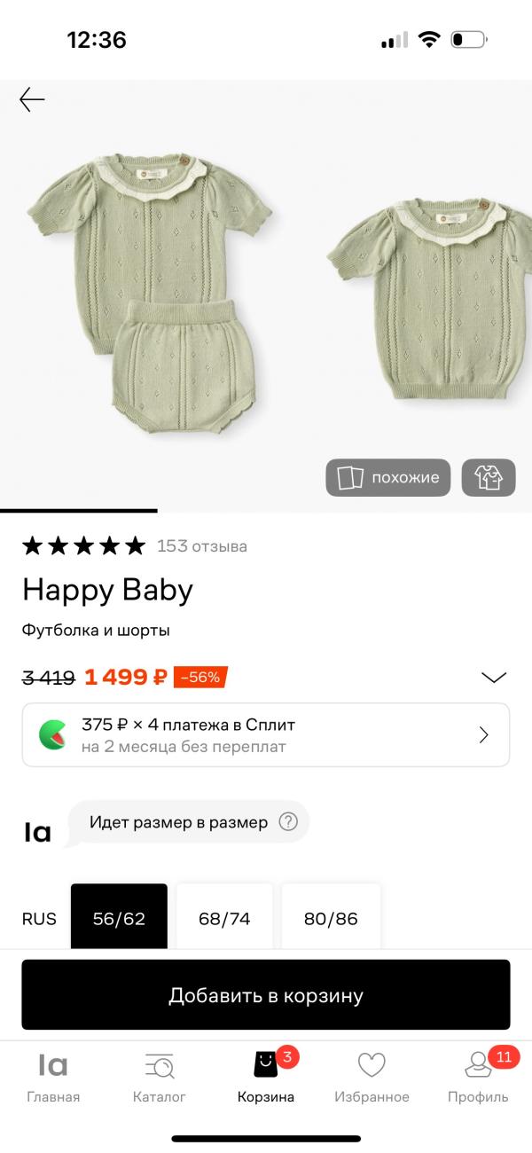The image size is (532, 1153).
Task: Expand price details chevron next to discount
Action: 494,678
